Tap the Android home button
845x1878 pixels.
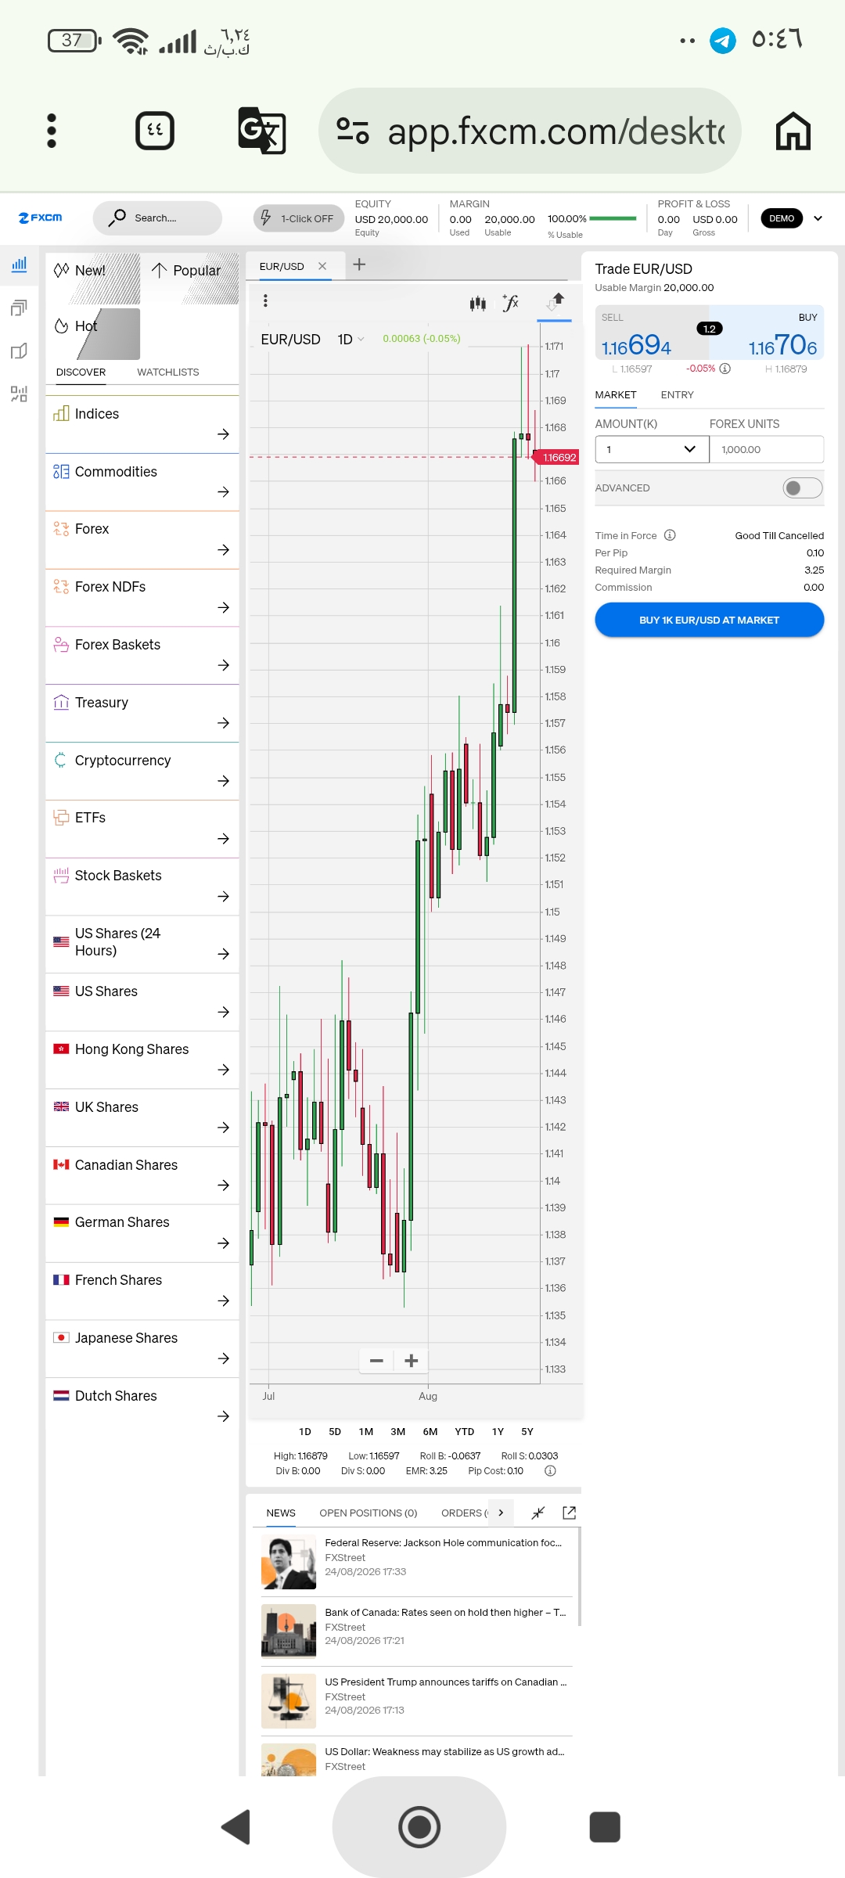tap(419, 1827)
